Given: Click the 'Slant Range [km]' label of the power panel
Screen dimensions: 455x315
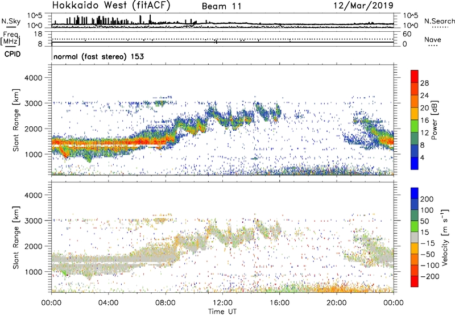Looking at the screenshot, I should click(16, 120).
